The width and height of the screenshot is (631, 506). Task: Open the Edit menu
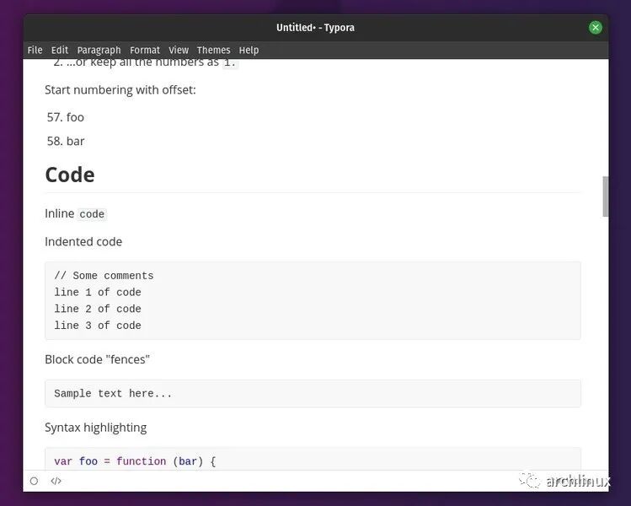pos(60,50)
